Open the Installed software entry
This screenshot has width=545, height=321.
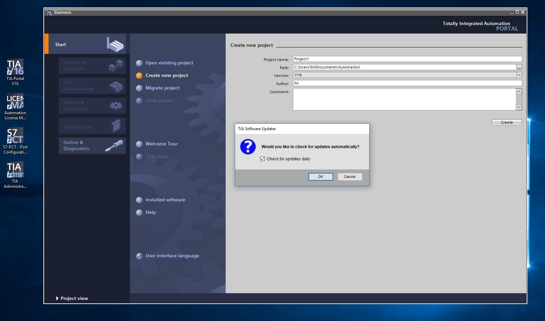click(165, 200)
